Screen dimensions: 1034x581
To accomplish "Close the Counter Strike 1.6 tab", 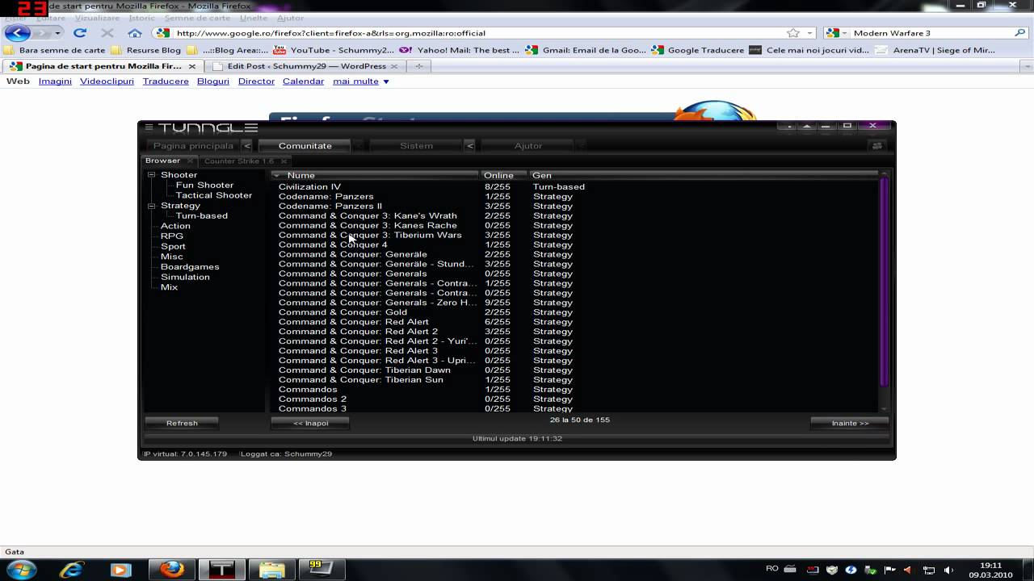I will [x=284, y=161].
